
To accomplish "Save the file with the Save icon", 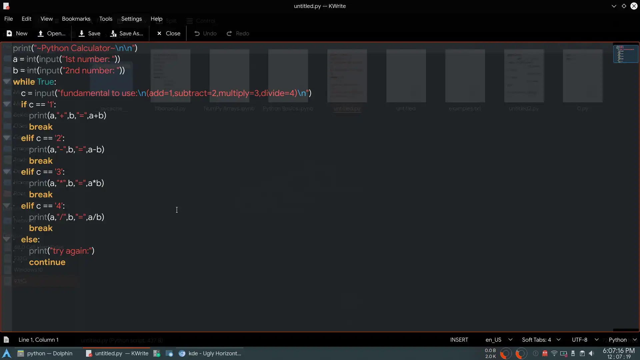I will tap(82, 33).
